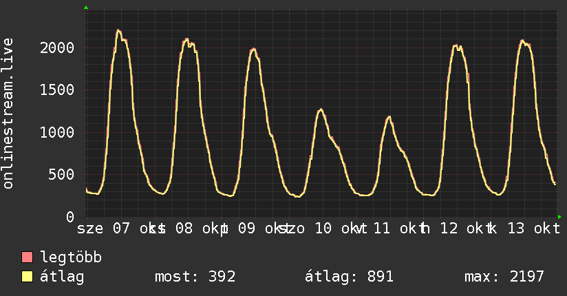Click the 13 okt date label
This screenshot has height=296, width=567.
tap(534, 229)
